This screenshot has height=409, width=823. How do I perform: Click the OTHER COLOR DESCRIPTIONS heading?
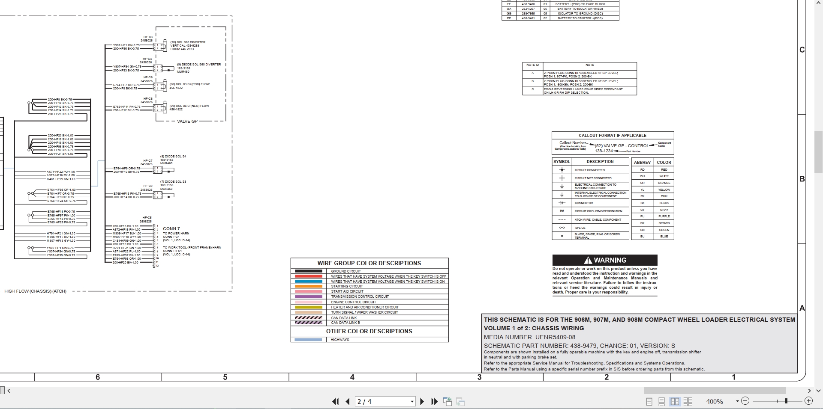[x=369, y=331]
